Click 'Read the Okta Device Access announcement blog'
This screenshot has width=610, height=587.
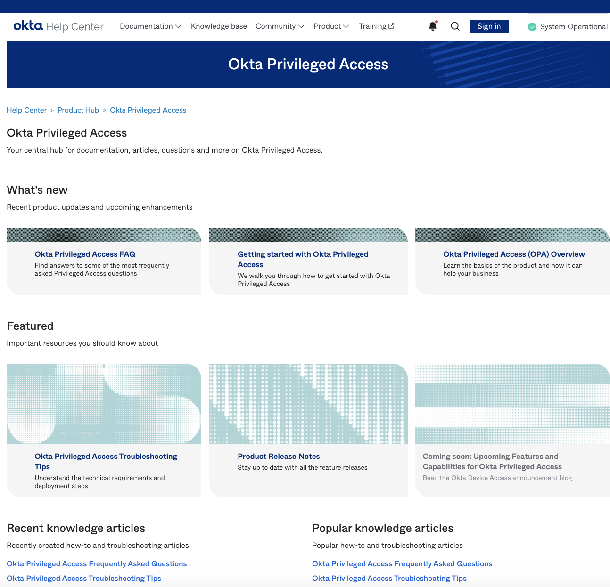(497, 478)
